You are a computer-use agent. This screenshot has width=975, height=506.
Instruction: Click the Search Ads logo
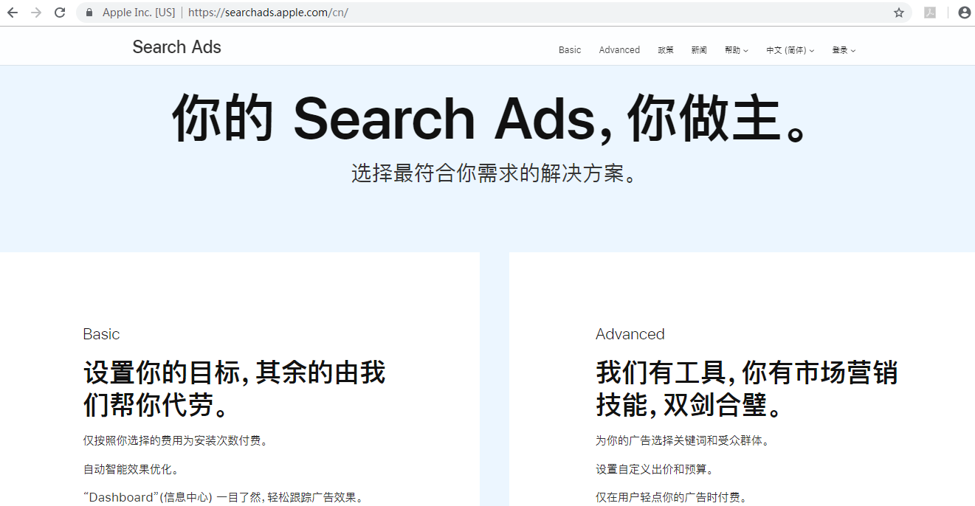[x=176, y=46]
